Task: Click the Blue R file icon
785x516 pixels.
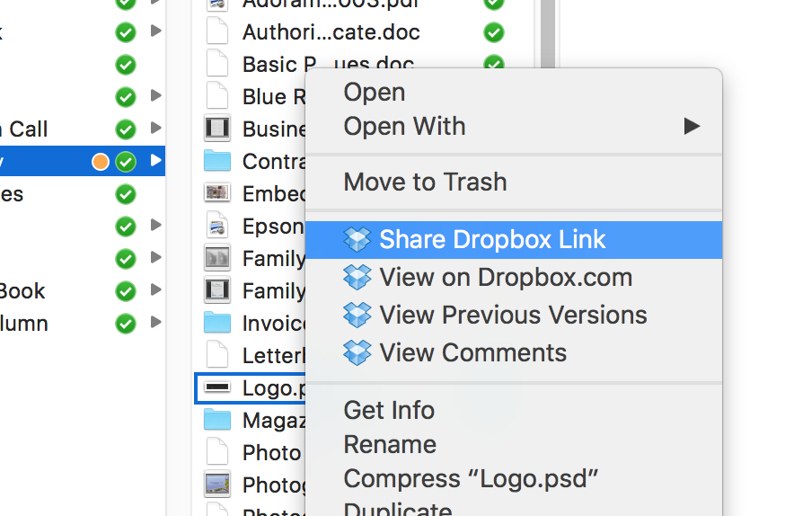Action: pyautogui.click(x=217, y=95)
